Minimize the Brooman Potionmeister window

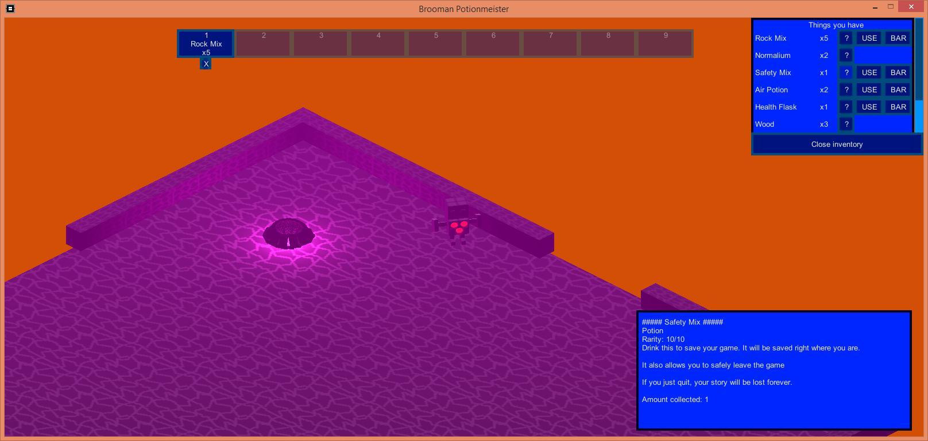click(x=875, y=7)
